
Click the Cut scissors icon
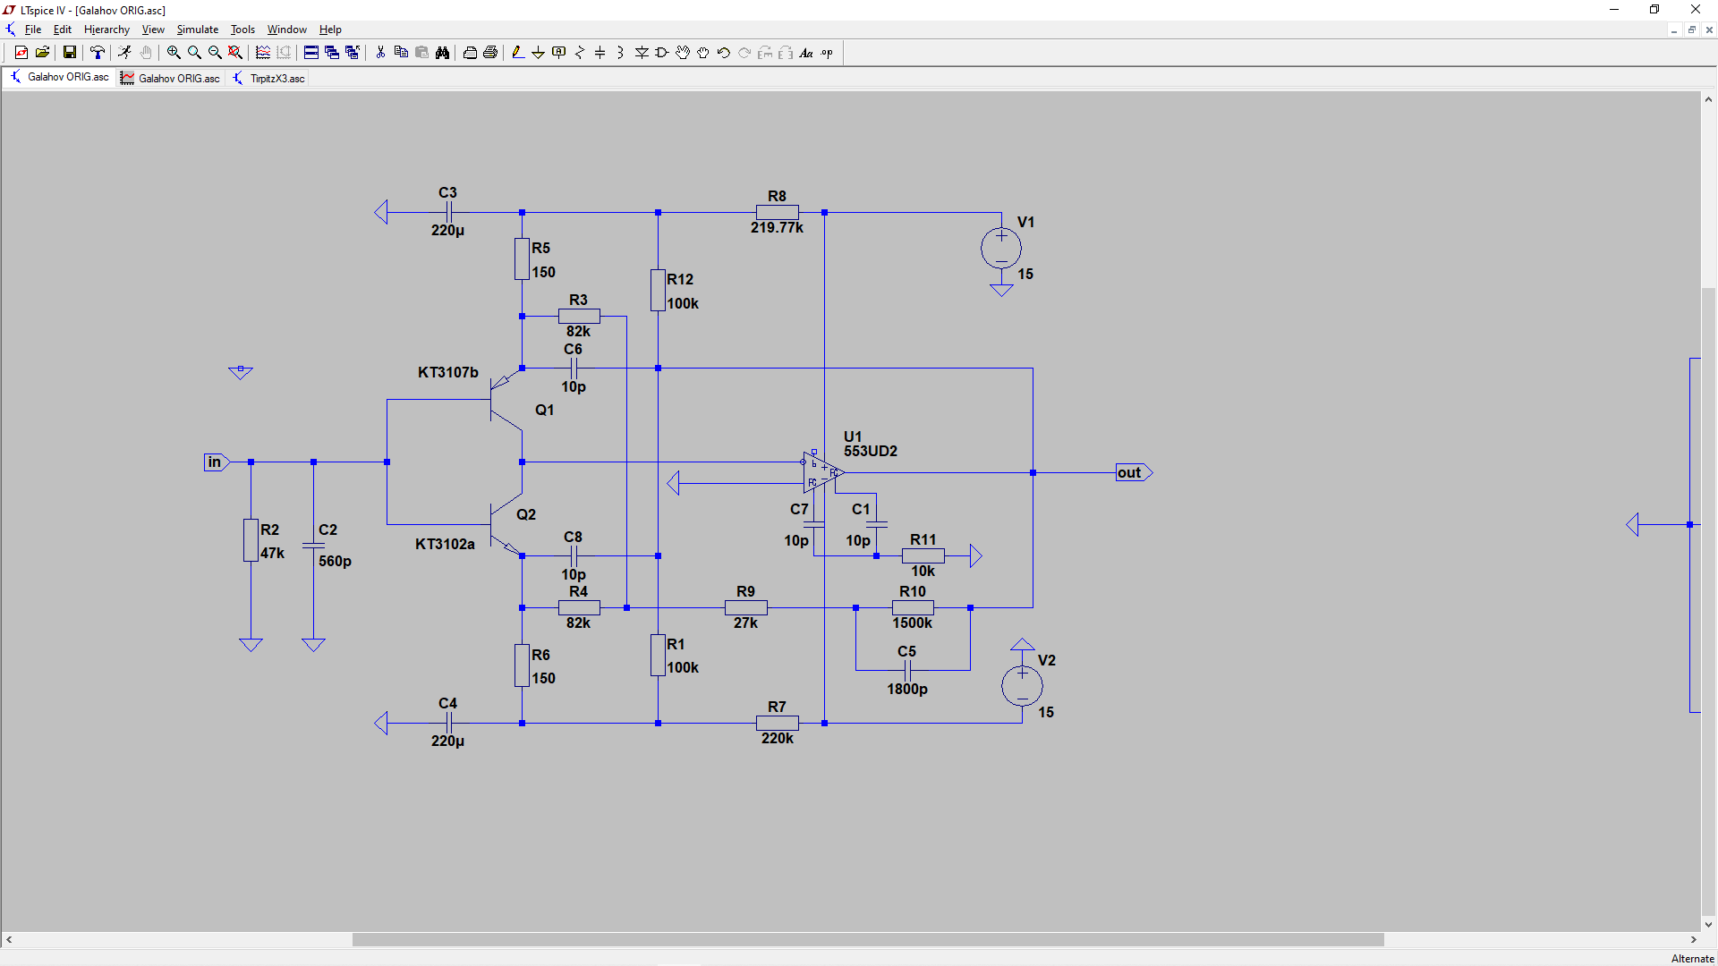click(380, 53)
